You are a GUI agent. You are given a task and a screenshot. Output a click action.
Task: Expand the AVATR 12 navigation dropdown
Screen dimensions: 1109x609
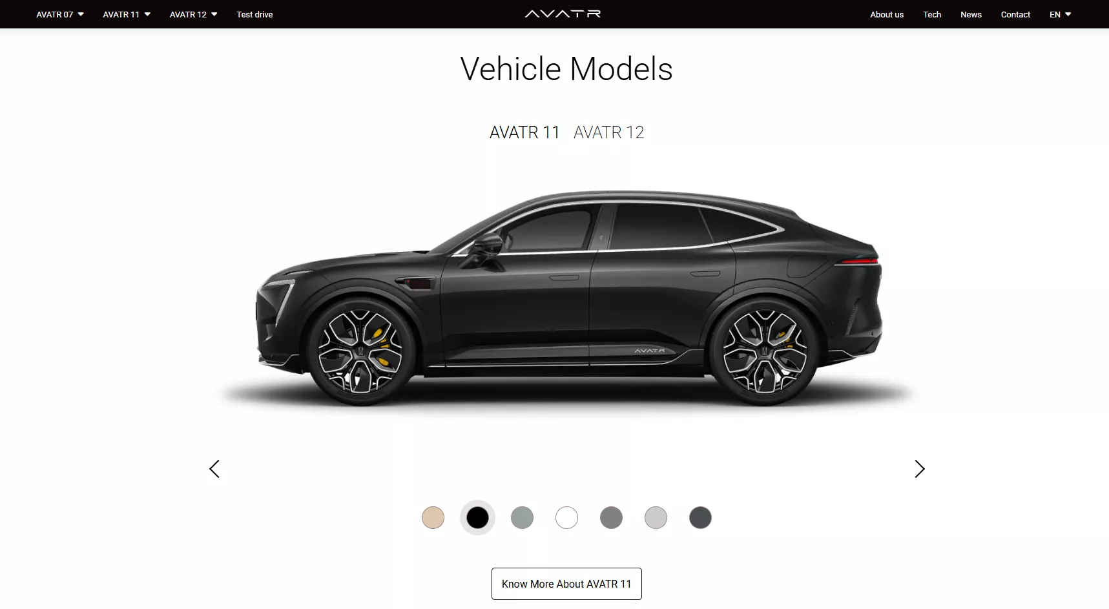(x=193, y=14)
